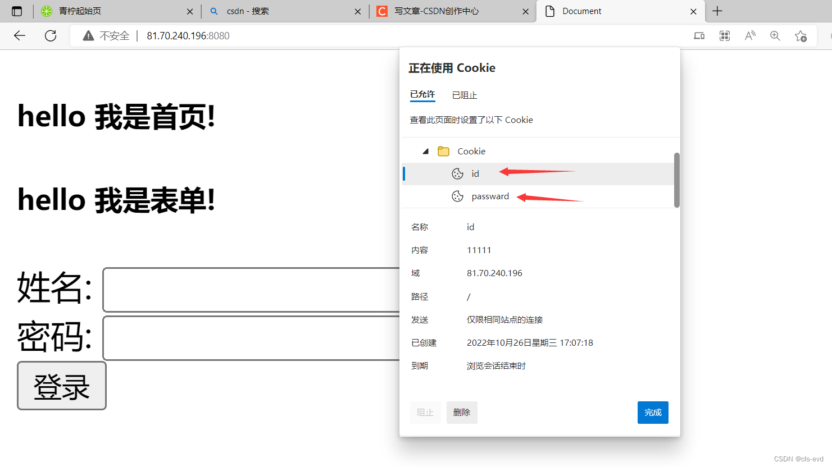832x467 pixels.
Task: Click the domain value 81.70.240.196 in cookie details
Action: coord(494,273)
